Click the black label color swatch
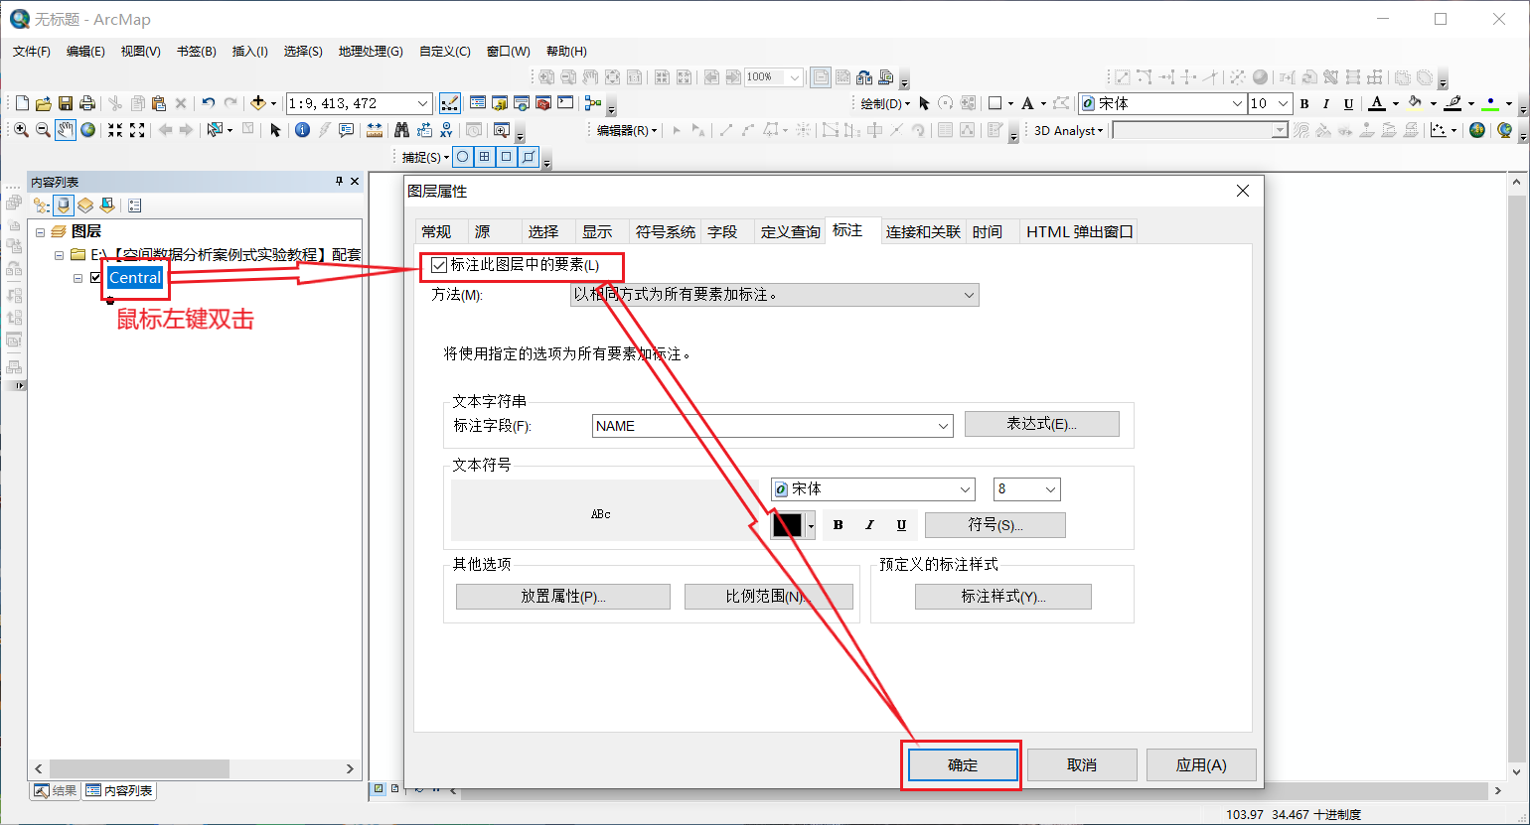This screenshot has height=825, width=1530. (787, 525)
